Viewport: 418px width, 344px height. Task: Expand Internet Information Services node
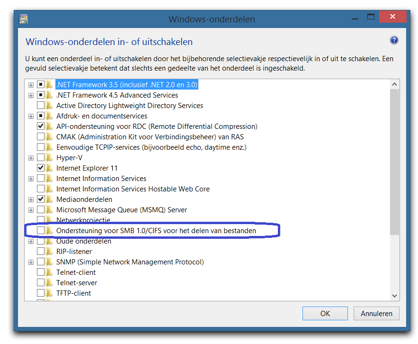pyautogui.click(x=31, y=179)
